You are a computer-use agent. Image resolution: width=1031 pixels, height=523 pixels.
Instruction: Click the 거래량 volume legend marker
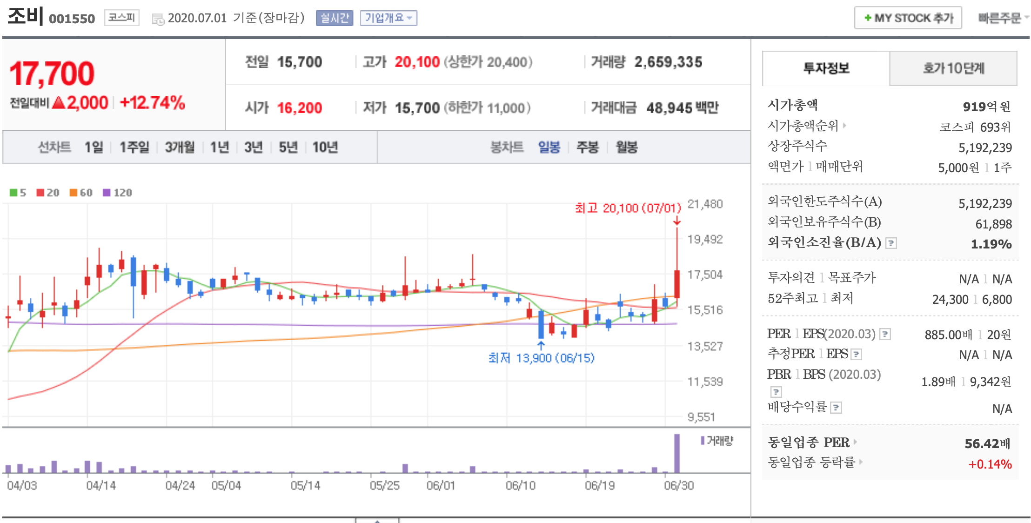(703, 440)
